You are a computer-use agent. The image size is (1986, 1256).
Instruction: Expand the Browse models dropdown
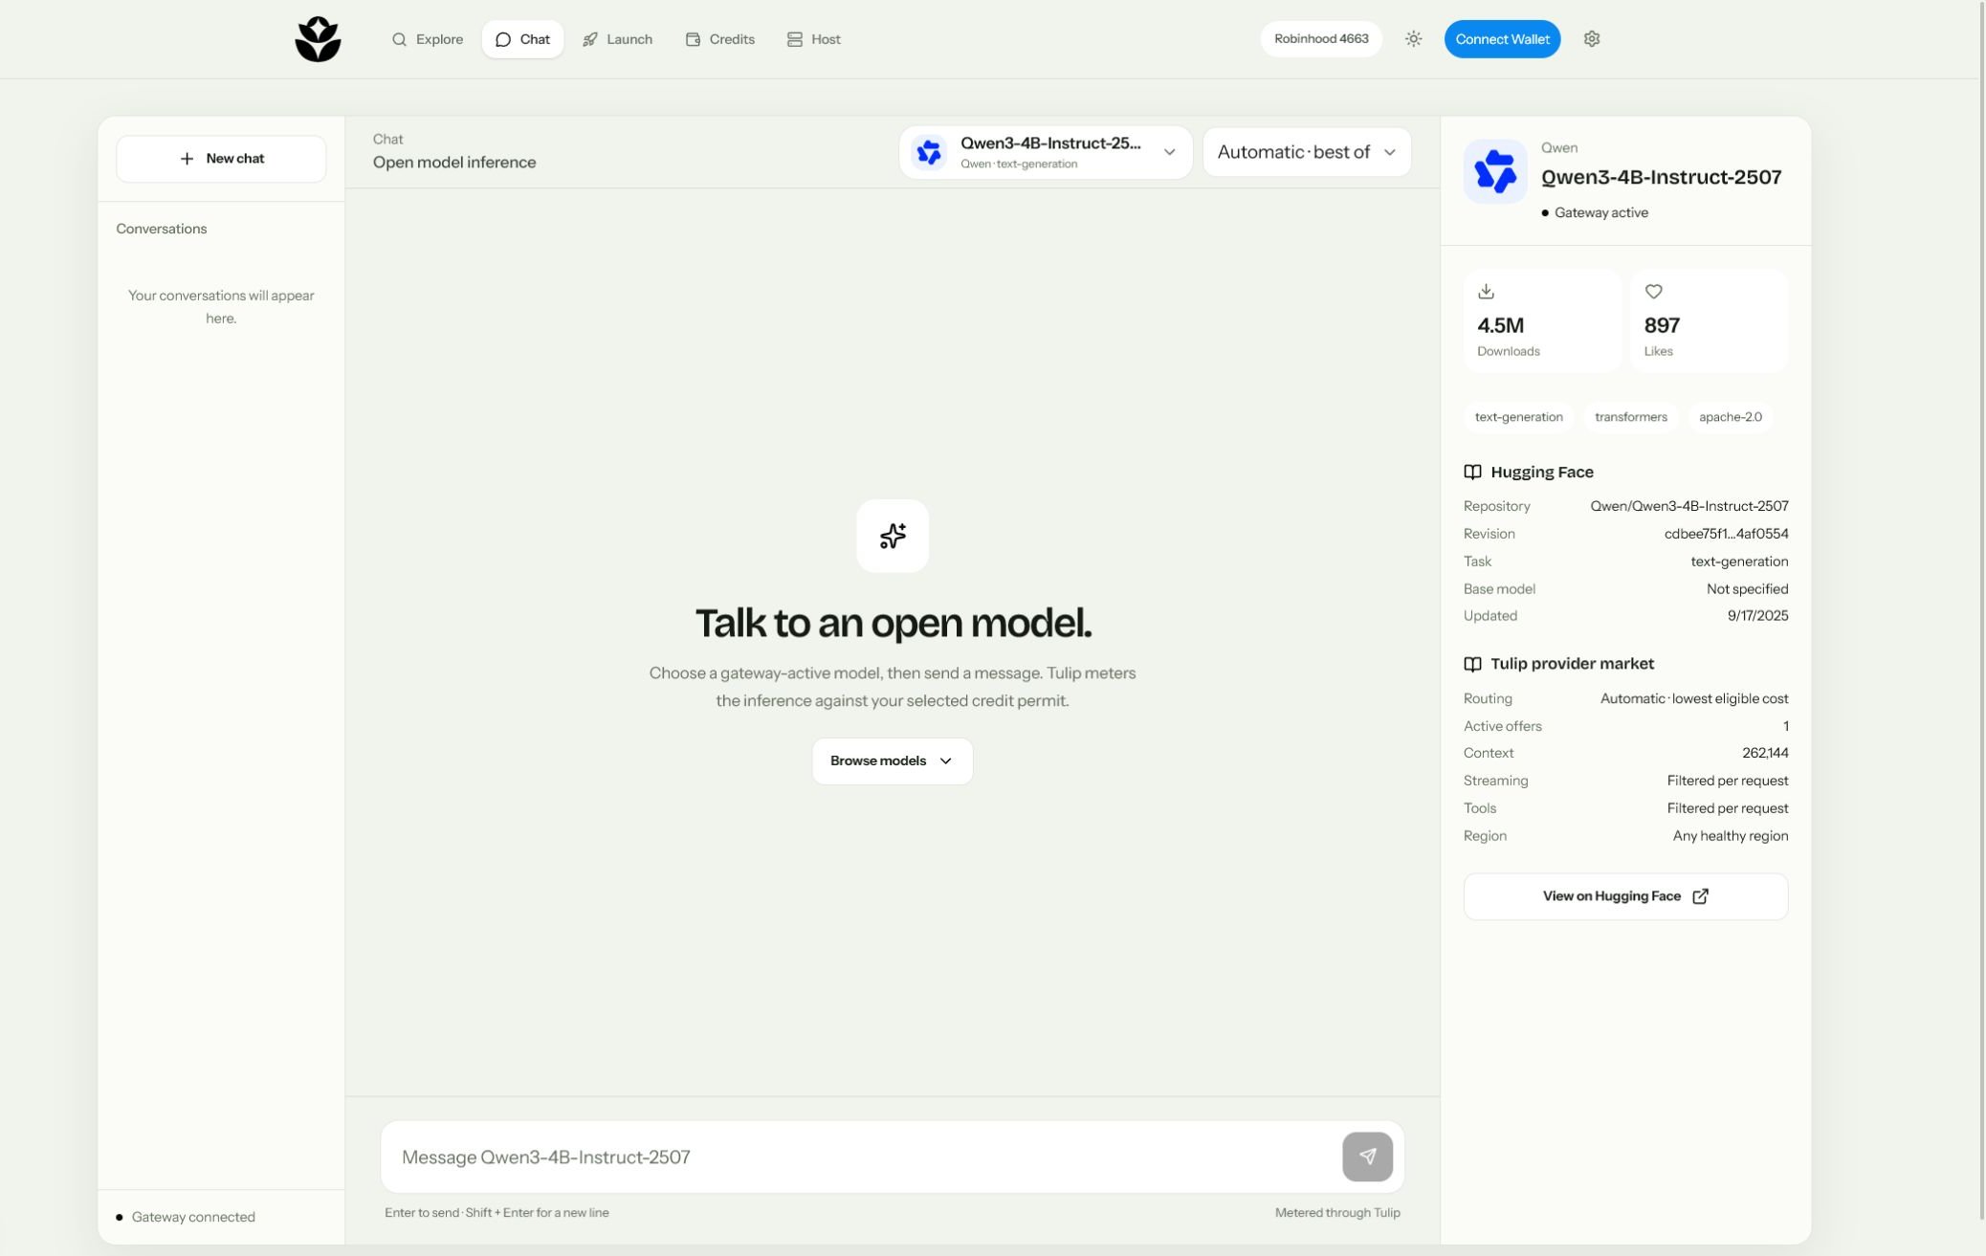tap(893, 761)
